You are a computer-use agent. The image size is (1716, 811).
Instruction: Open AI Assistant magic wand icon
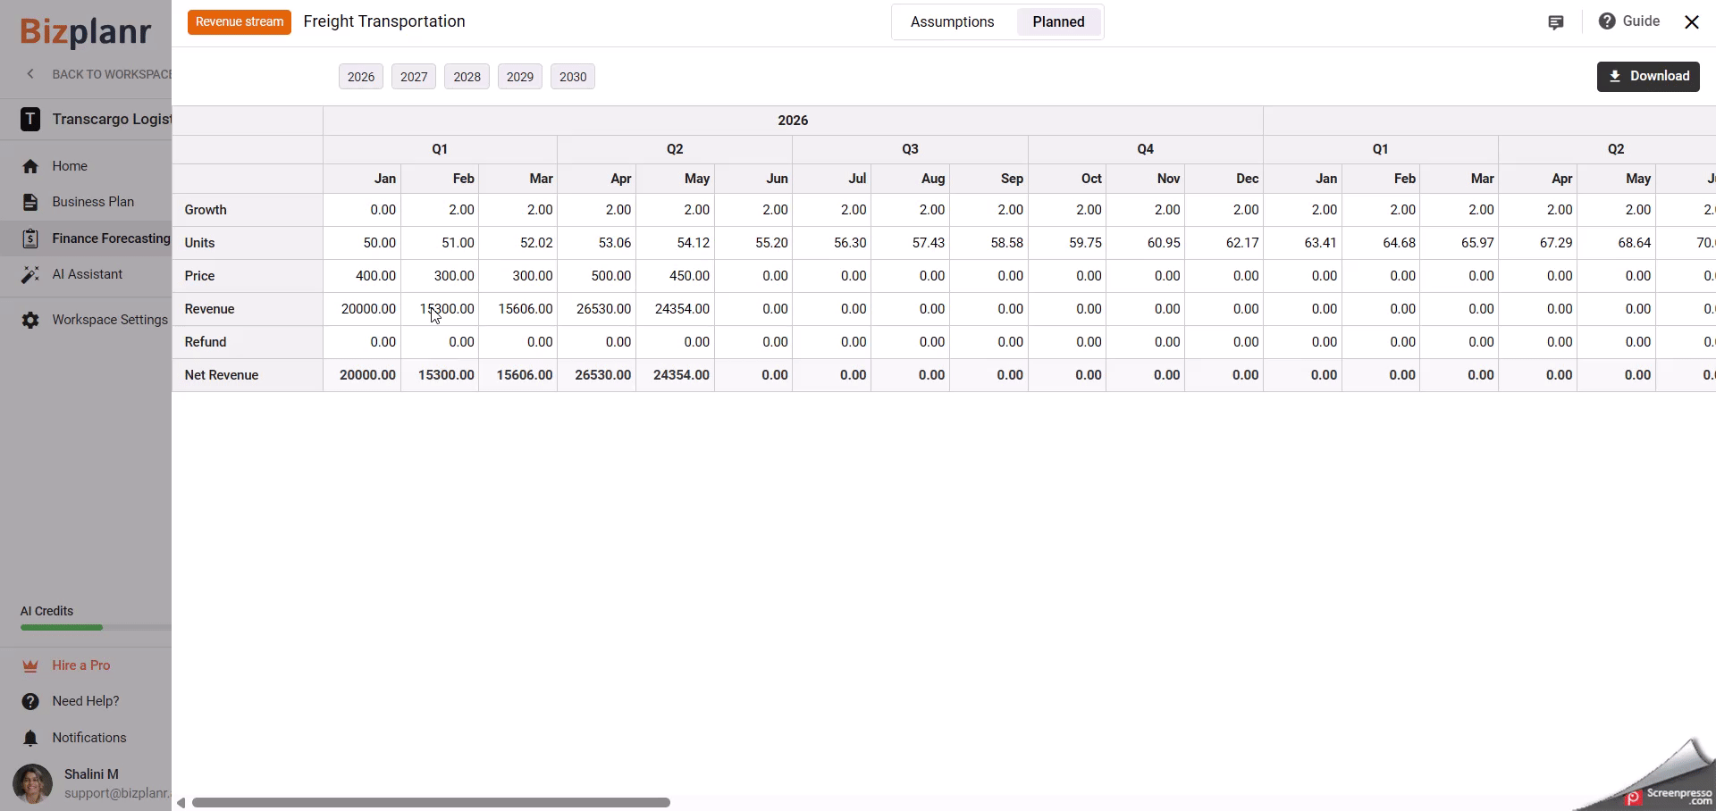(x=30, y=274)
